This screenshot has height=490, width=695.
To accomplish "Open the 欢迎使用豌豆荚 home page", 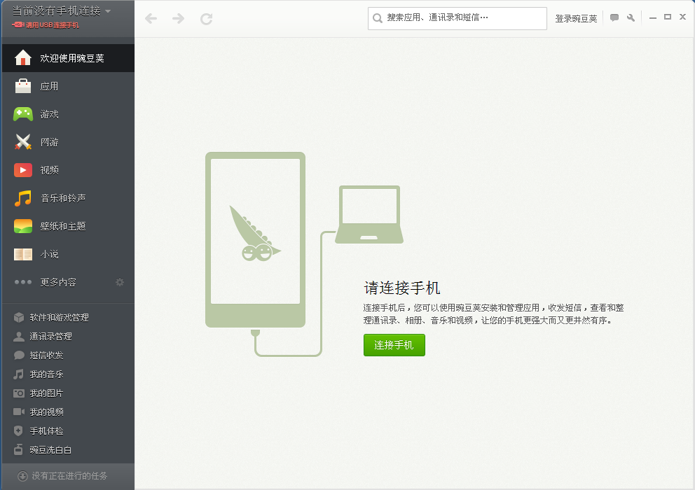I will click(x=68, y=58).
